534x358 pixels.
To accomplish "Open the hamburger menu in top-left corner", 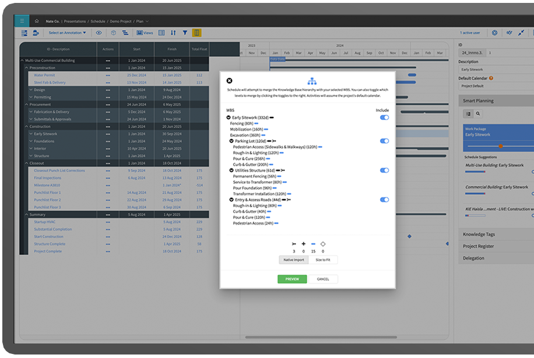I will pos(22,21).
